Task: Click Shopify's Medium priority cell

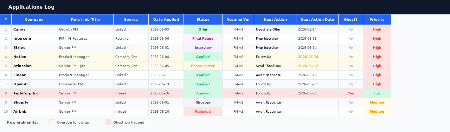Action: pos(377,103)
